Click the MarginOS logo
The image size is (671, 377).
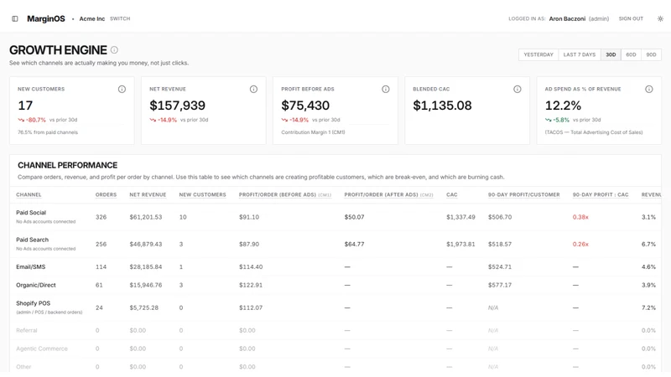(46, 18)
